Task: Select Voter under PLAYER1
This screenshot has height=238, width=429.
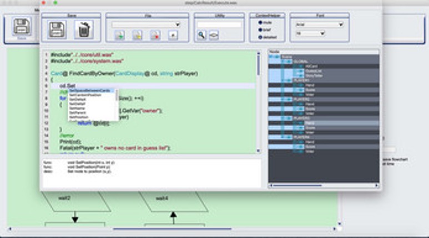Action: click(x=310, y=95)
